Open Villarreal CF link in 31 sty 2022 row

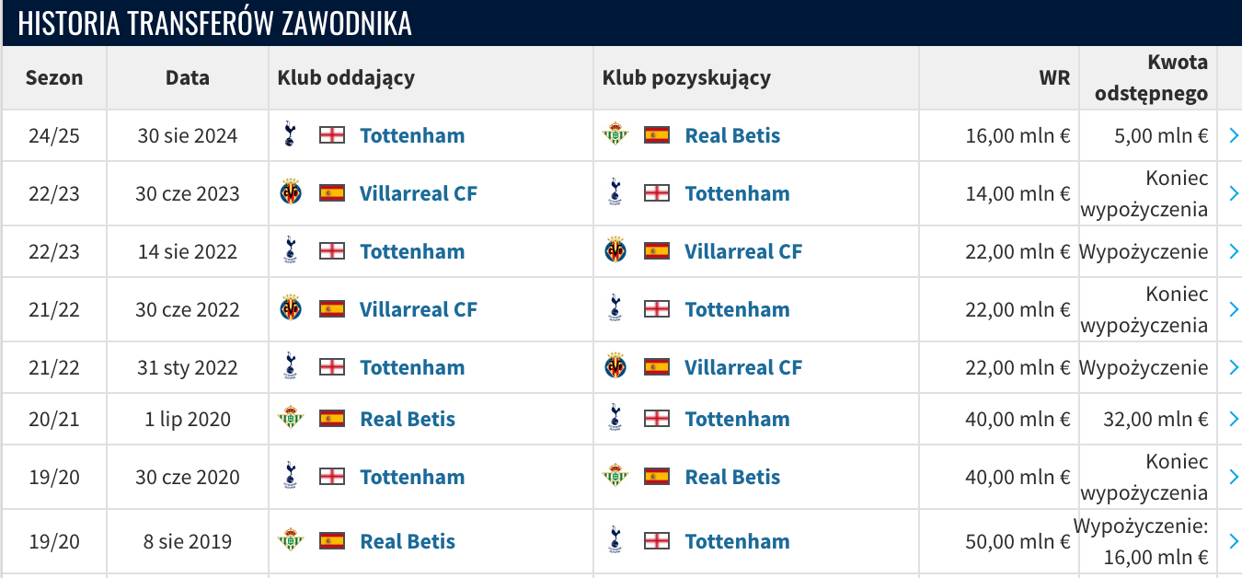[743, 367]
